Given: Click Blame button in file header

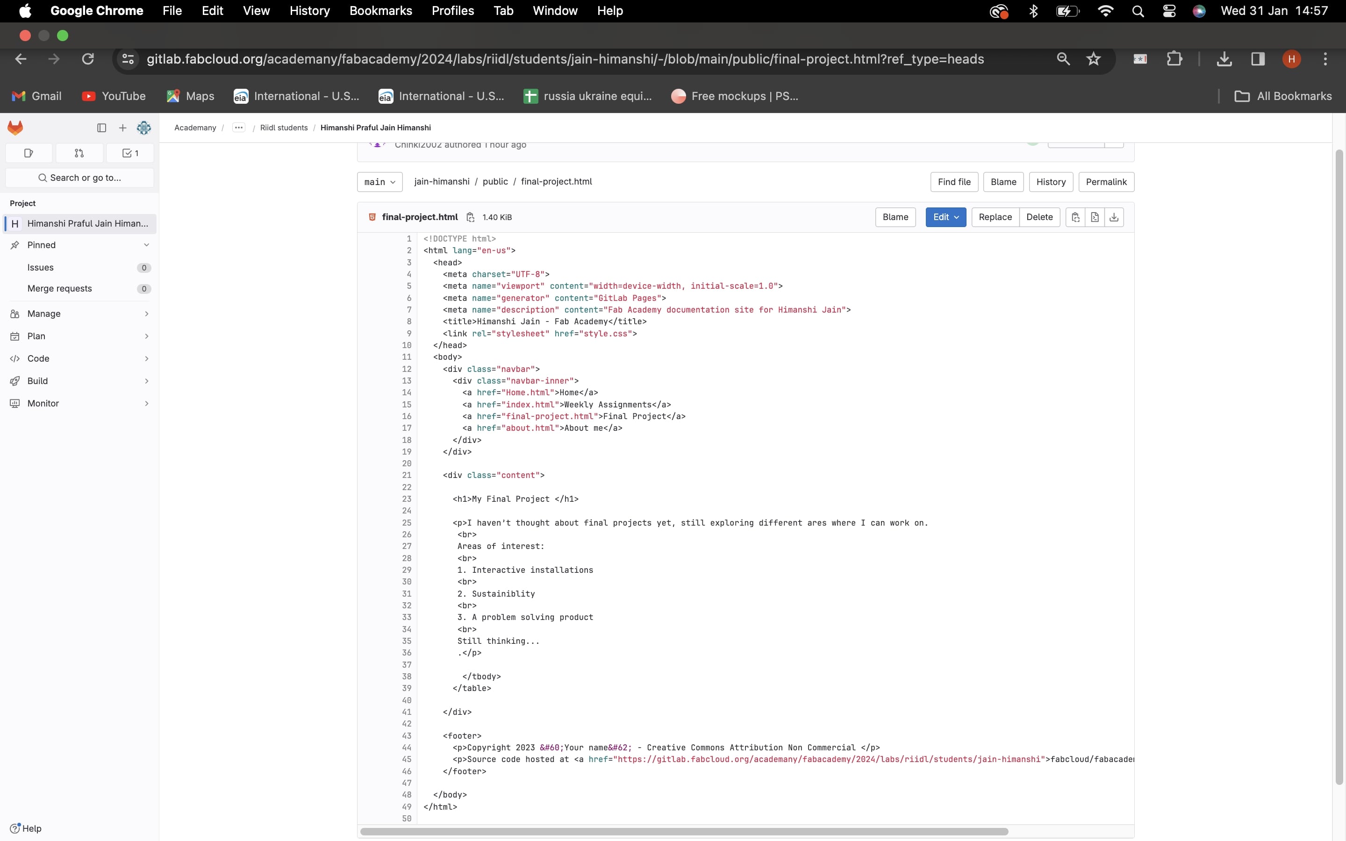Looking at the screenshot, I should (895, 217).
